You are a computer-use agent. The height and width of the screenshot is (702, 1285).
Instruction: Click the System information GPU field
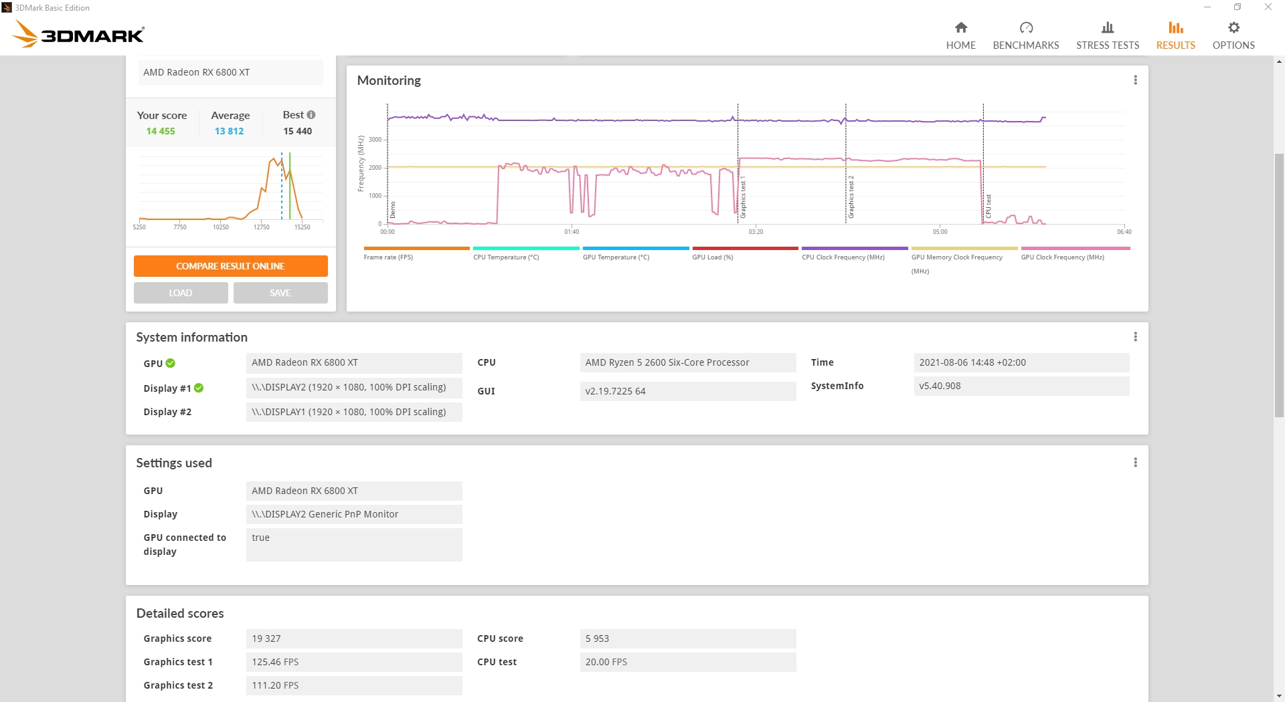tap(354, 362)
